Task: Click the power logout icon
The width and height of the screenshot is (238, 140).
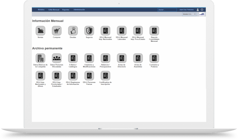Action: (x=202, y=10)
